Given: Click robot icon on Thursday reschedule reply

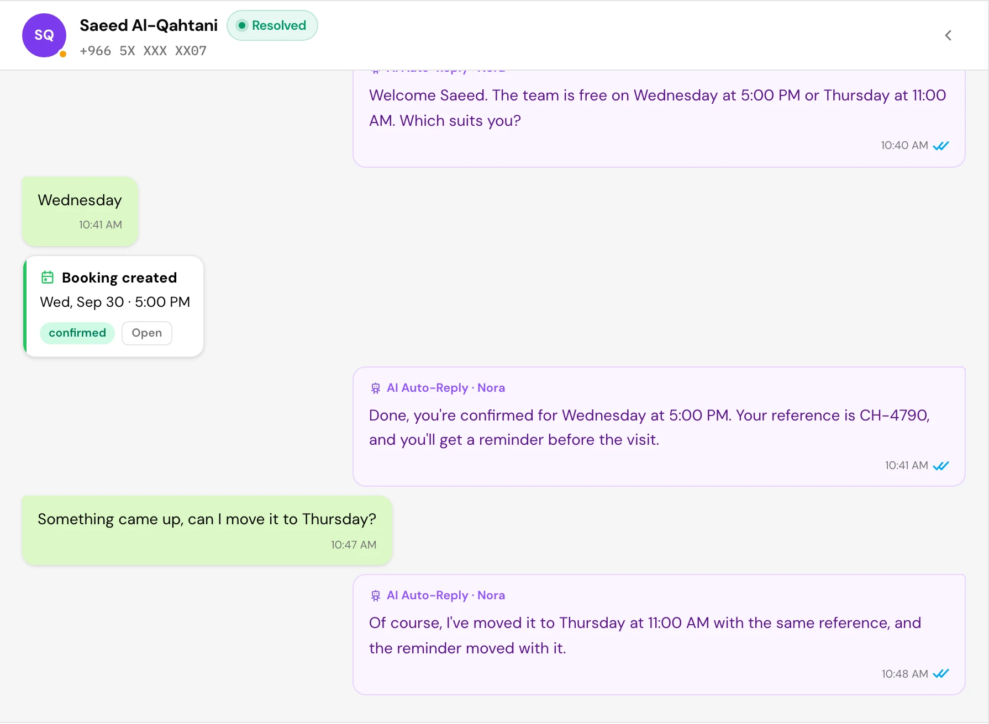Looking at the screenshot, I should (376, 595).
